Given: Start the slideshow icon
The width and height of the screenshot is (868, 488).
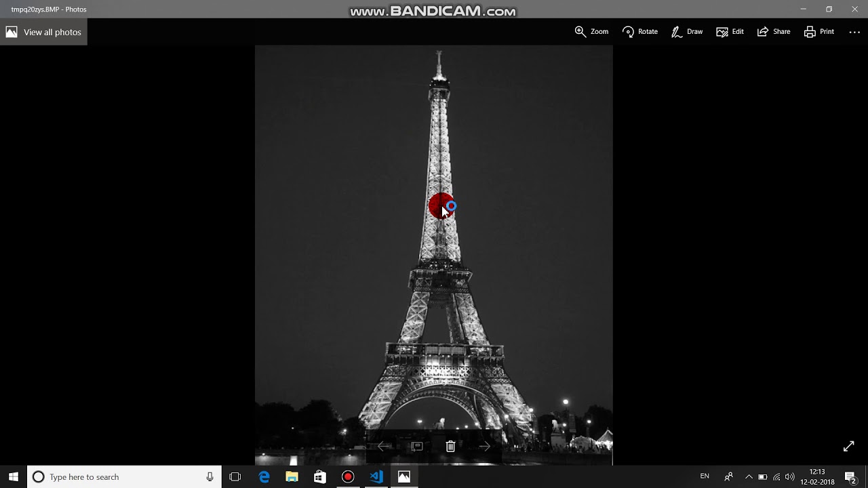Looking at the screenshot, I should [417, 446].
